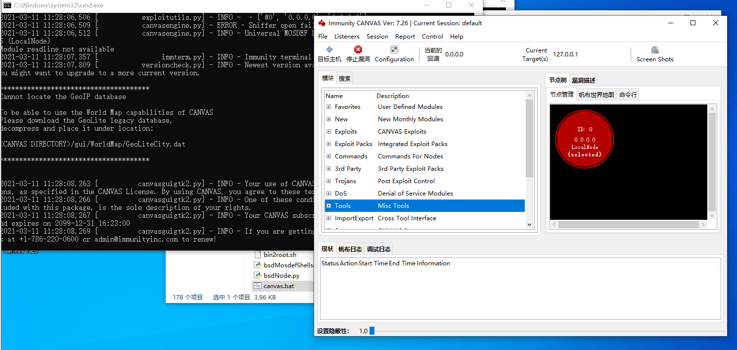
Task: Expand the New modules node
Action: click(328, 119)
